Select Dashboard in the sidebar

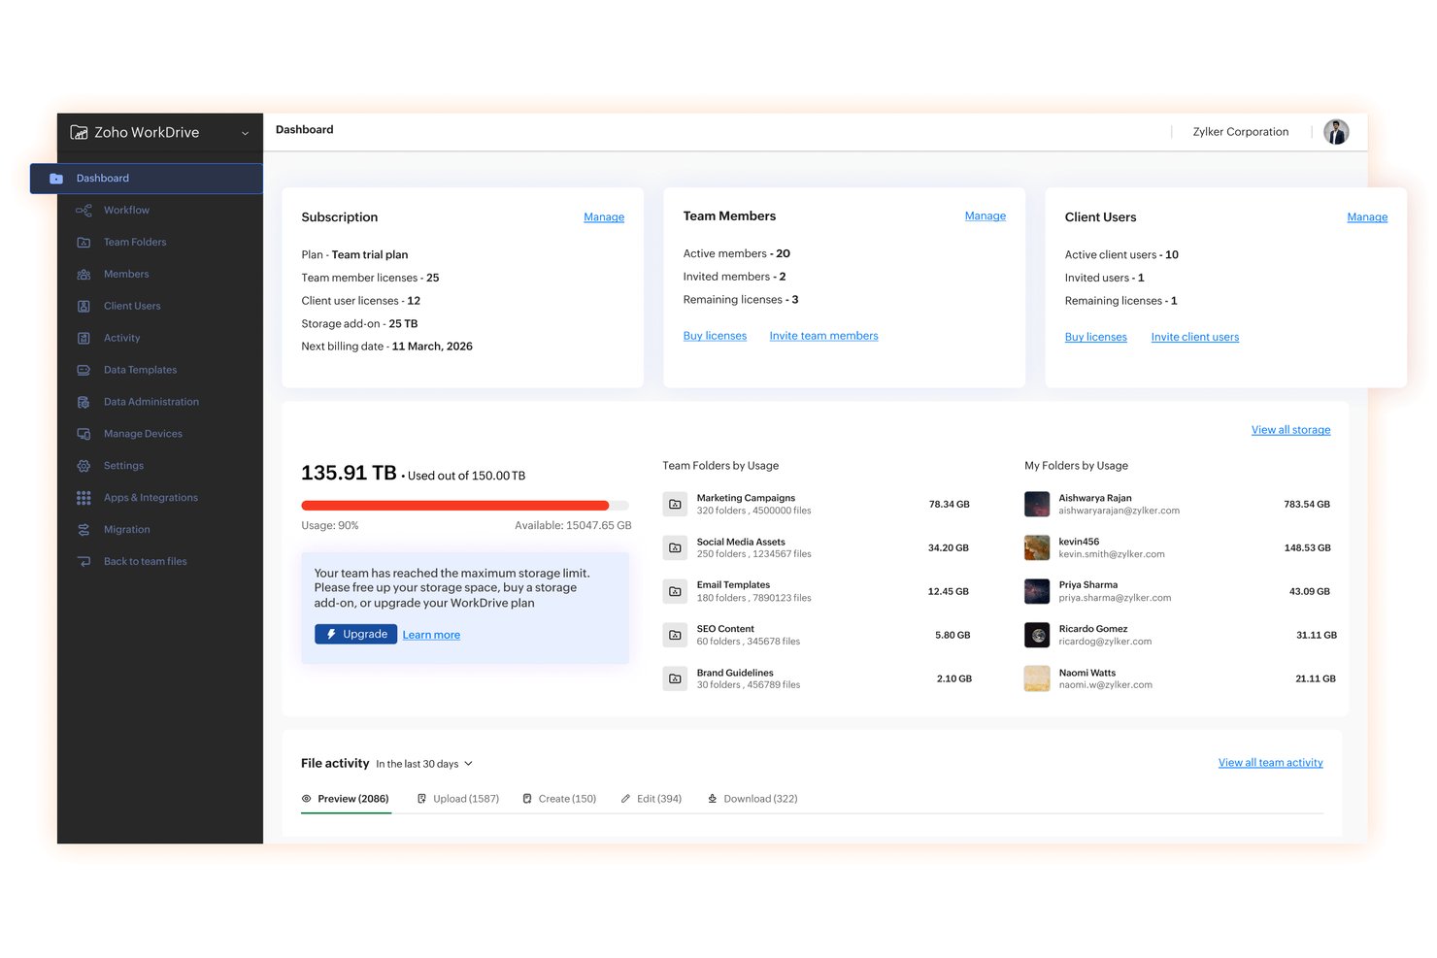pyautogui.click(x=147, y=179)
